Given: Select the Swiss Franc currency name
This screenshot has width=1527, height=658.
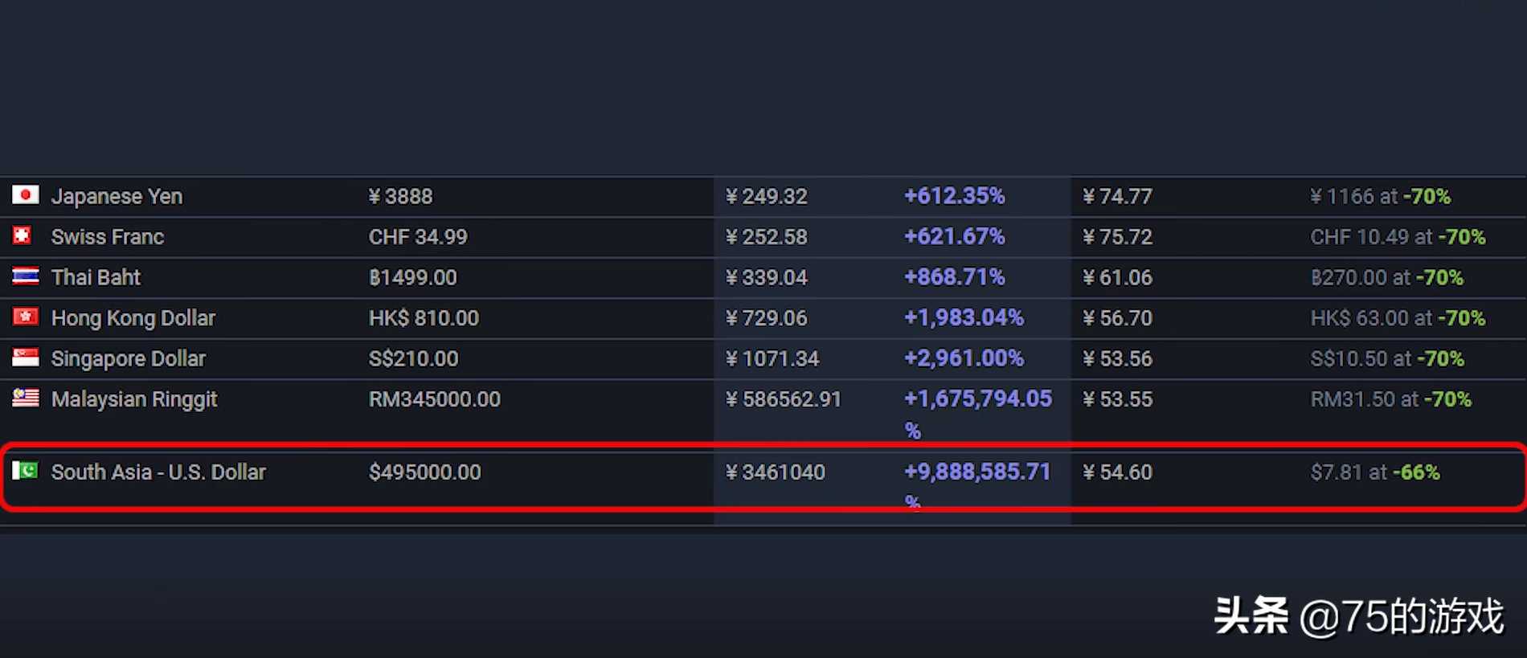Looking at the screenshot, I should [107, 237].
